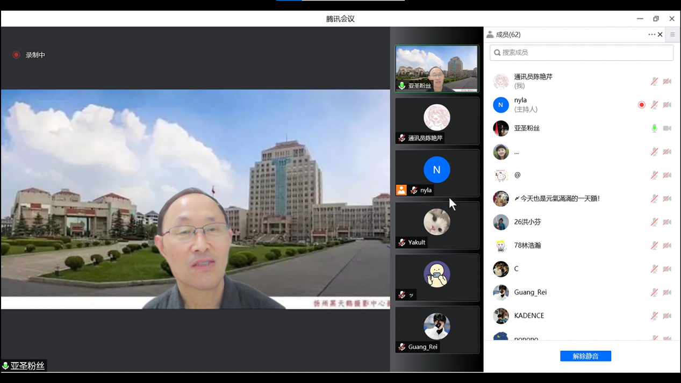Select the Yakult video thumbnail
The width and height of the screenshot is (681, 383).
point(437,226)
